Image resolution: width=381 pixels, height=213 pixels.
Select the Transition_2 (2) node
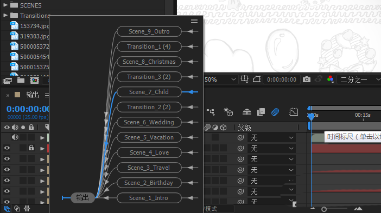149,107
